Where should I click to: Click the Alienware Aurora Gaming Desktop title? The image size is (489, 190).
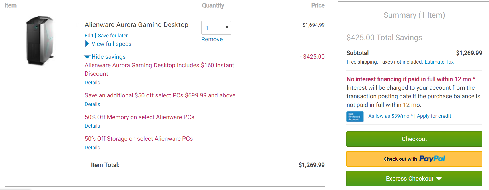pyautogui.click(x=136, y=25)
